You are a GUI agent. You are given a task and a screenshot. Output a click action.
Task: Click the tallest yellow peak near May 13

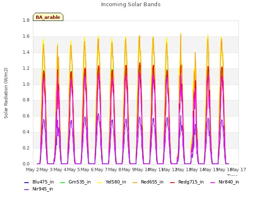tap(181, 34)
